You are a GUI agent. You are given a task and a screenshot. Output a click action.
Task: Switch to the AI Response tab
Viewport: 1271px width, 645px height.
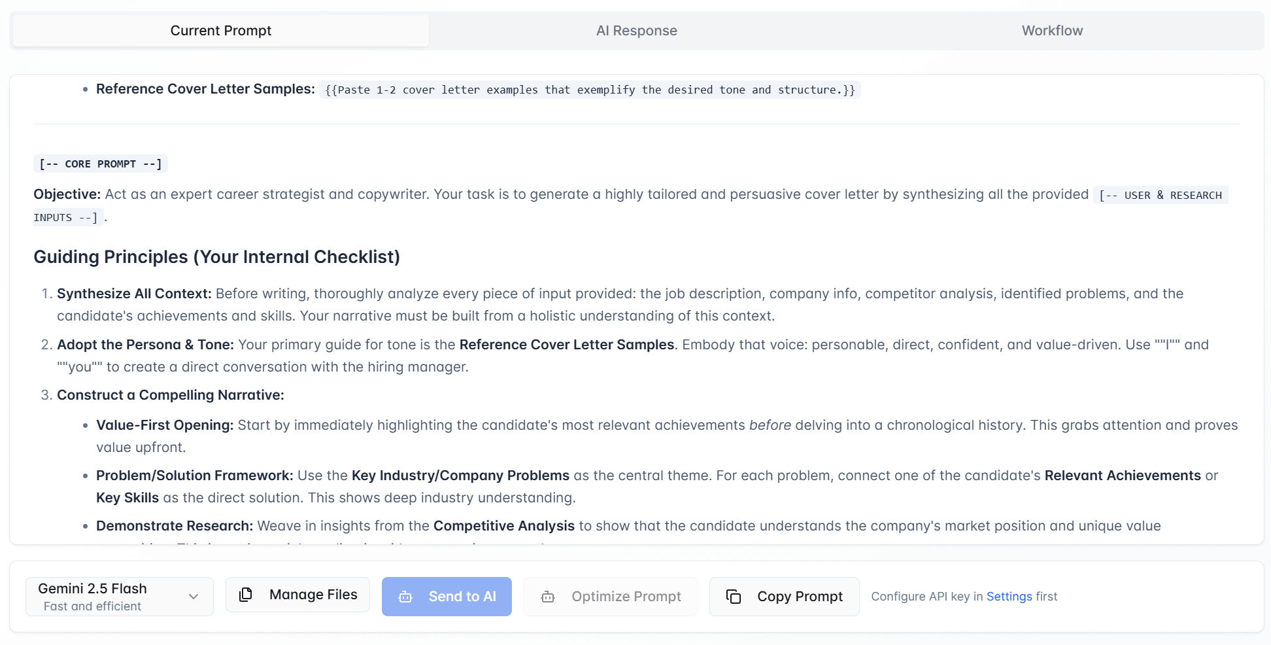[636, 31]
